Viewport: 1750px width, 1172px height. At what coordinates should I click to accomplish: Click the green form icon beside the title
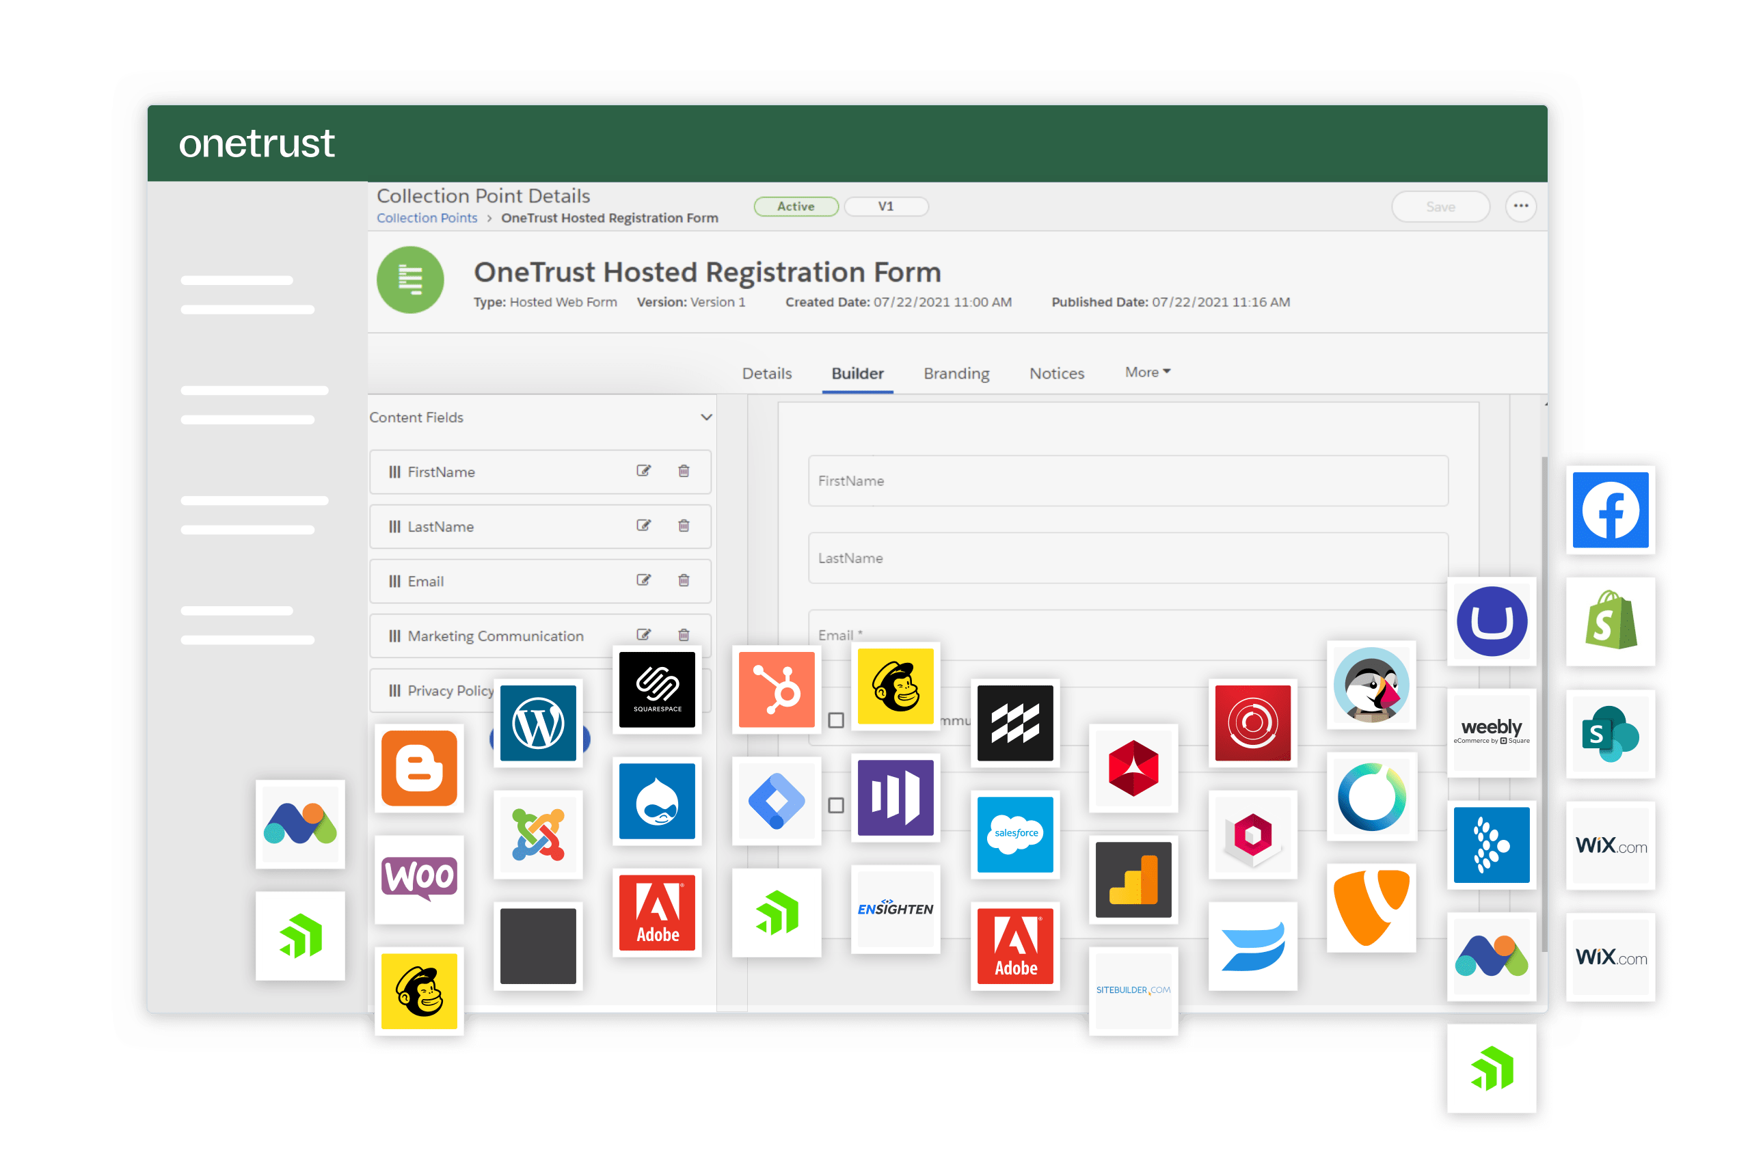(409, 280)
